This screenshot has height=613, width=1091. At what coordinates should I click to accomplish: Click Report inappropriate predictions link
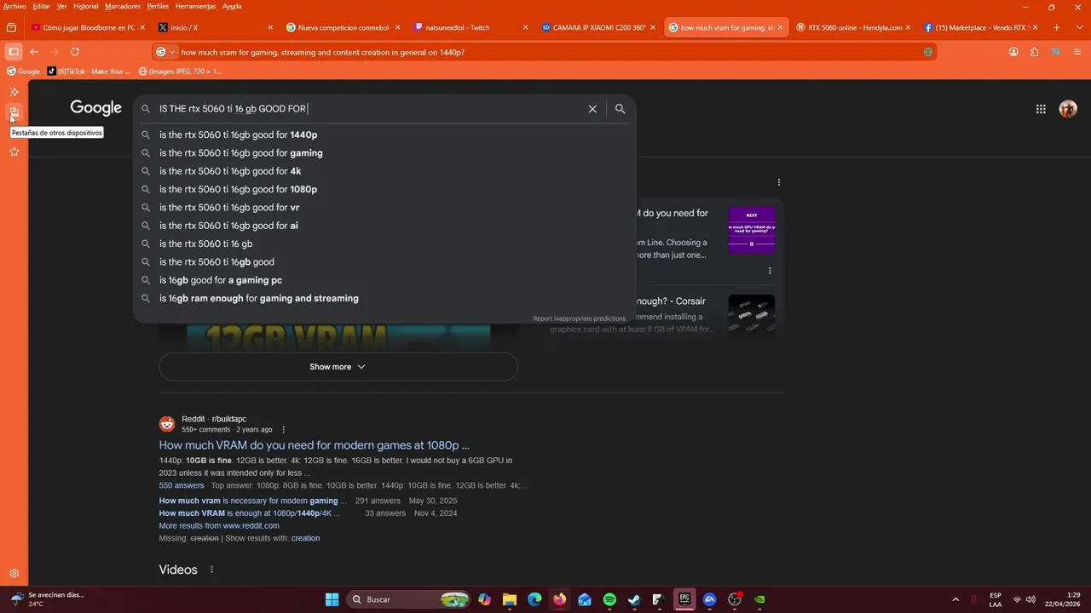(579, 318)
